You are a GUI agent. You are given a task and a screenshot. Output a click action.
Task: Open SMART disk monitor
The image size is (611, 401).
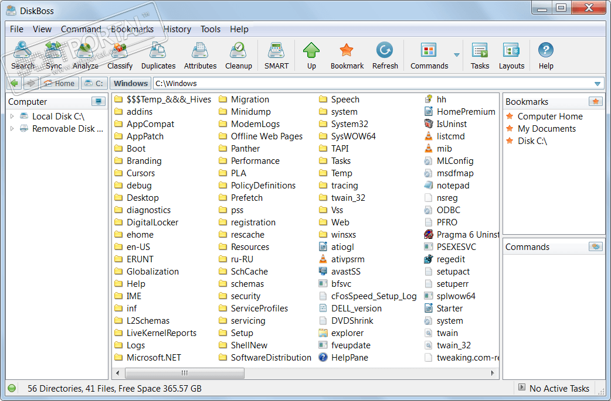pyautogui.click(x=276, y=56)
